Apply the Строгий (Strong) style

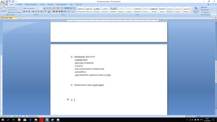point(154,10)
